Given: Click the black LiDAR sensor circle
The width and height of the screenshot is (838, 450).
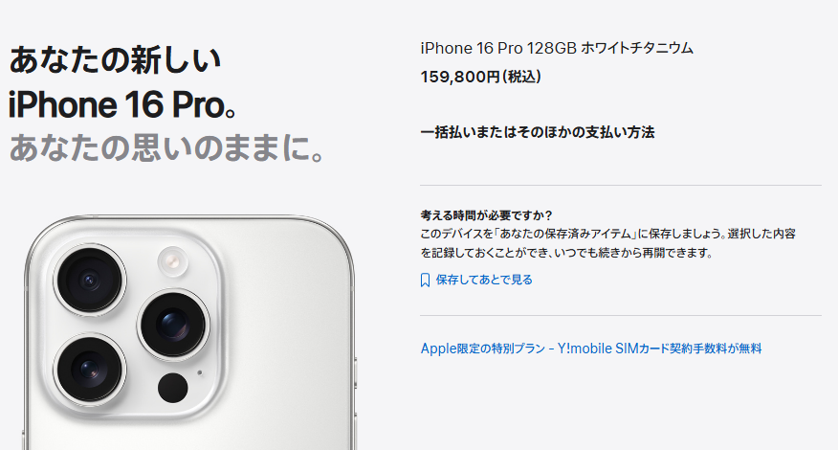Looking at the screenshot, I should [x=172, y=388].
